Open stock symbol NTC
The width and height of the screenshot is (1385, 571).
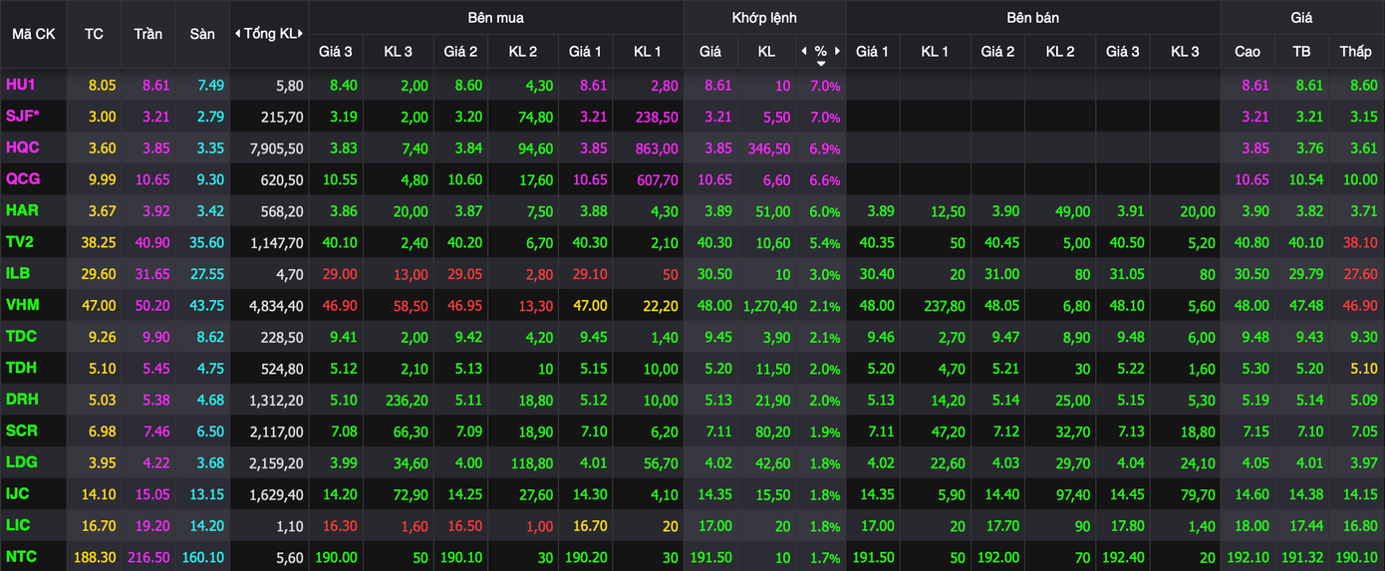(21, 557)
